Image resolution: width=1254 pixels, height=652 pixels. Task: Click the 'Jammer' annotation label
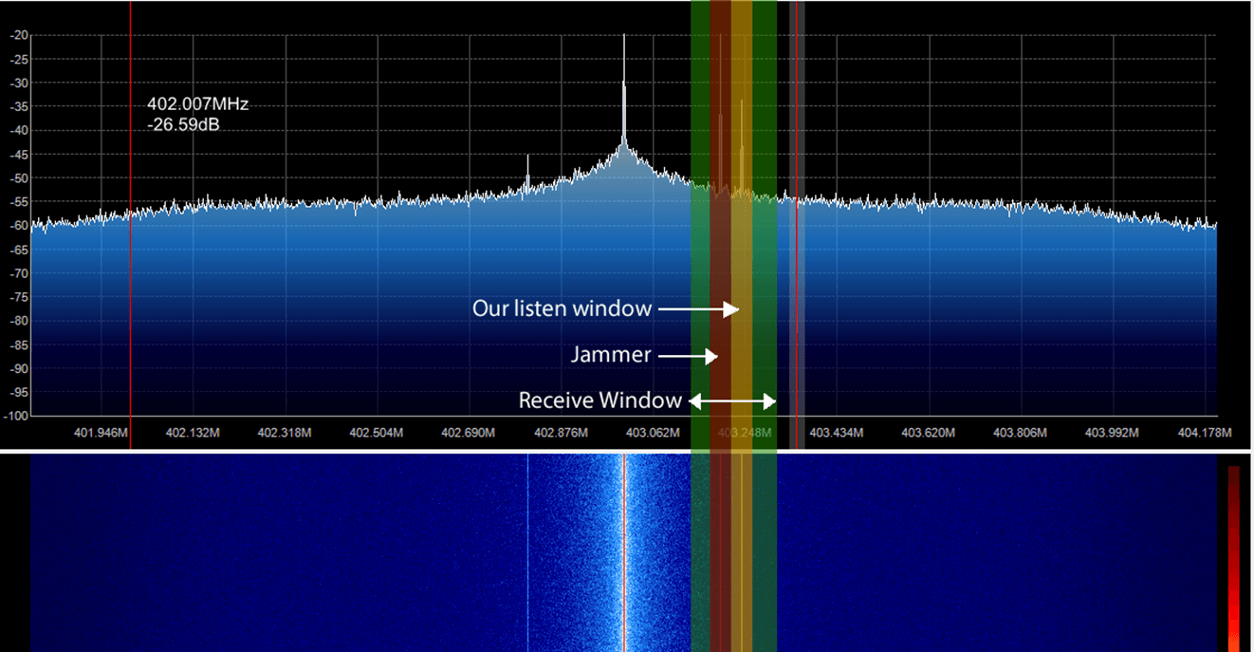611,355
